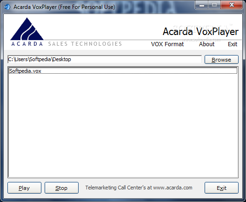
Task: Stop audio playback
Action: coord(61,188)
